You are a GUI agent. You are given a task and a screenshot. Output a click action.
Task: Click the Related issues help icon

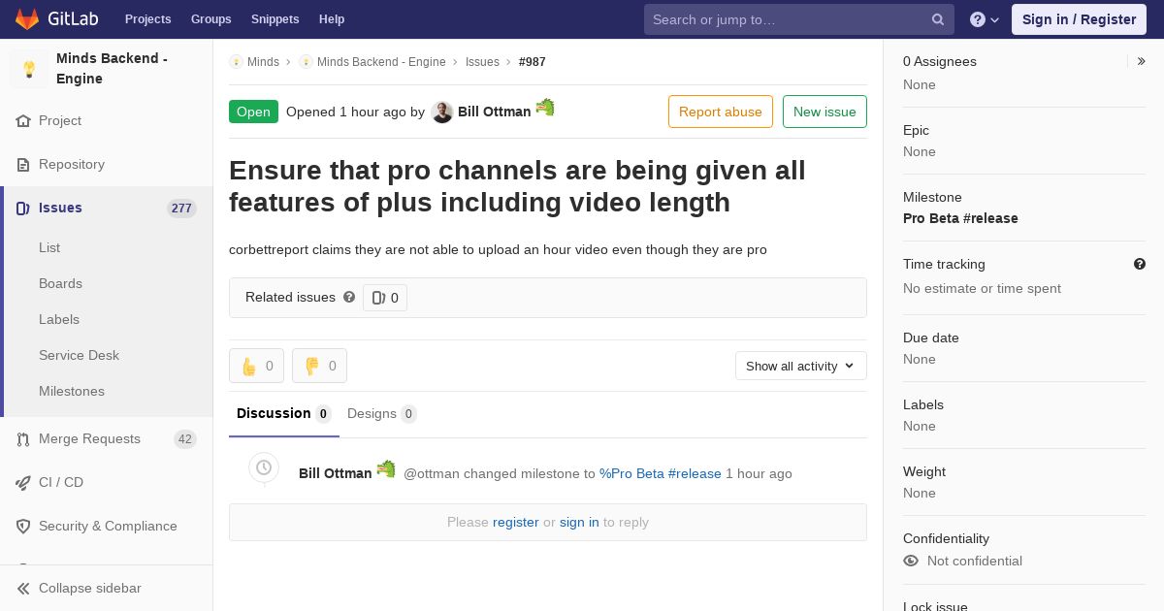click(349, 297)
